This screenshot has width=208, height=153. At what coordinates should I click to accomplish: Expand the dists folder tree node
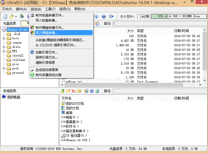(x=4, y=47)
